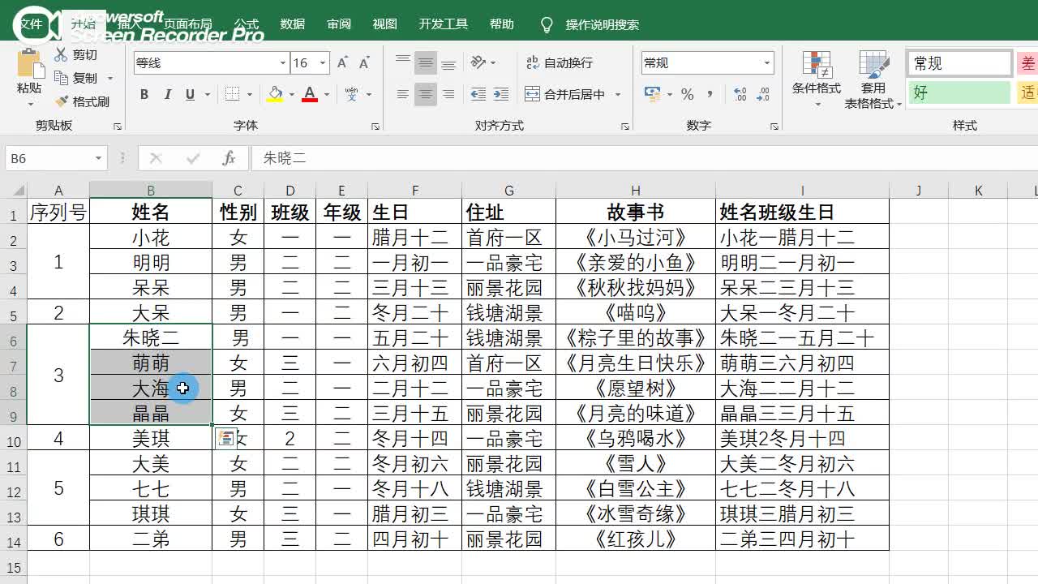Open the font size dropdown
Image resolution: width=1038 pixels, height=584 pixels.
point(321,62)
